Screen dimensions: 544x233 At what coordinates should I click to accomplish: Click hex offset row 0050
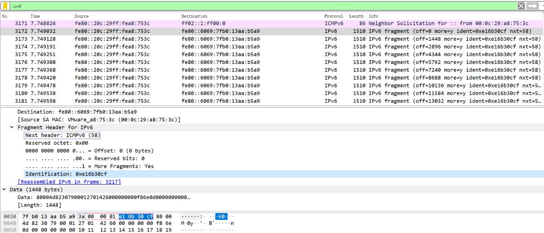point(10,230)
